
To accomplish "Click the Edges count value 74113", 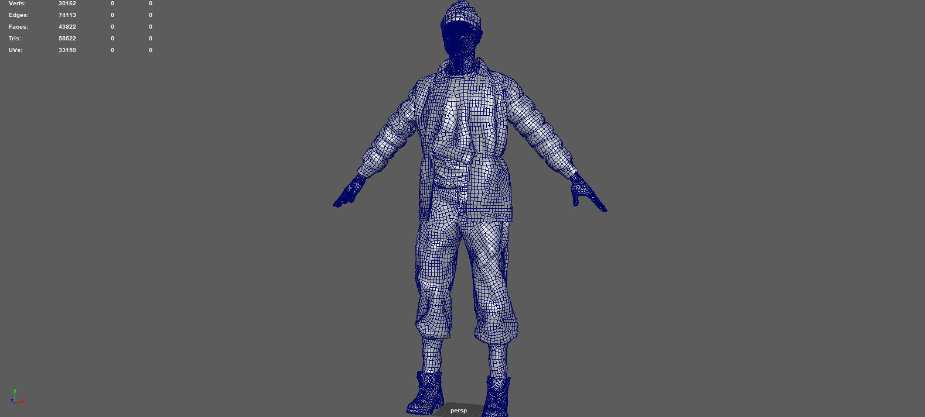I will [x=67, y=15].
